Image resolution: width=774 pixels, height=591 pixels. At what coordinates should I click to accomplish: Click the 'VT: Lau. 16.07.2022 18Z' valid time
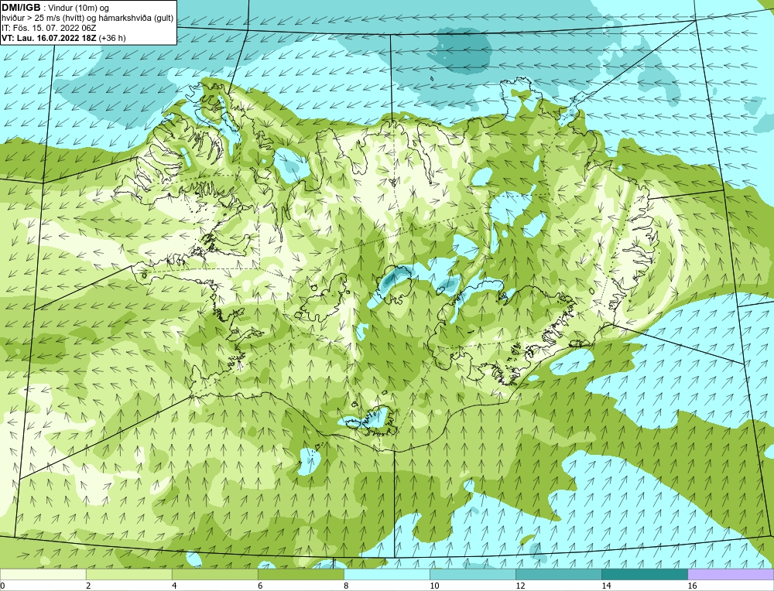click(x=49, y=38)
